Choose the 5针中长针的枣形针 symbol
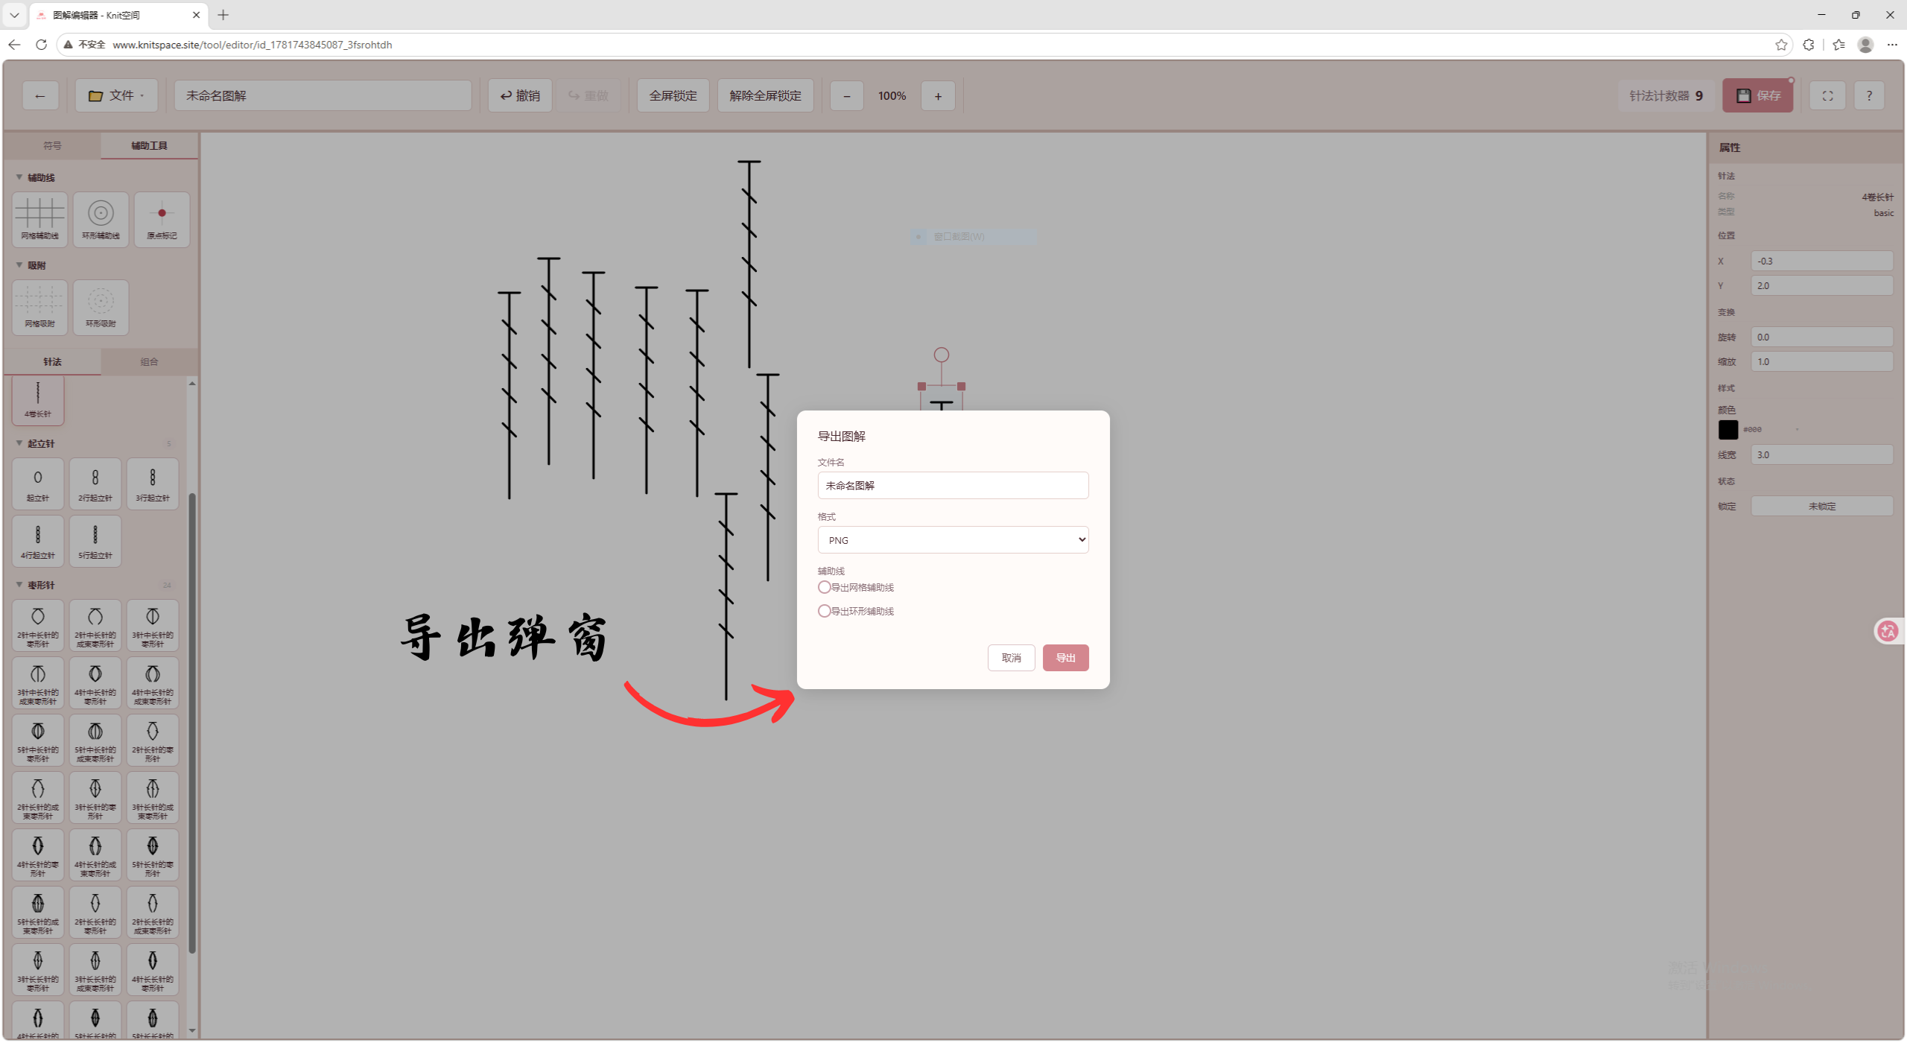The height and width of the screenshot is (1043, 1907). [38, 741]
